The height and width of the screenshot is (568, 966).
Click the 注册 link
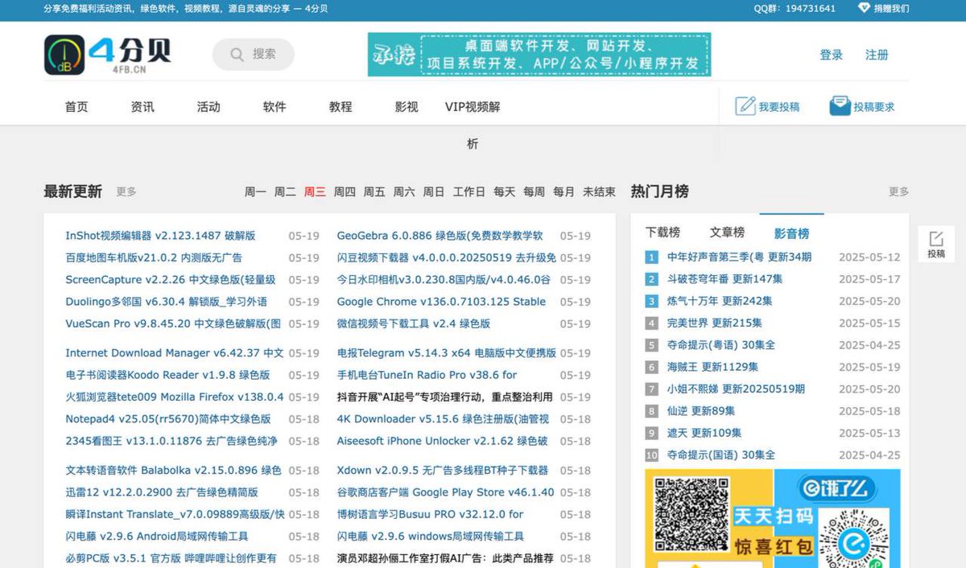[877, 55]
